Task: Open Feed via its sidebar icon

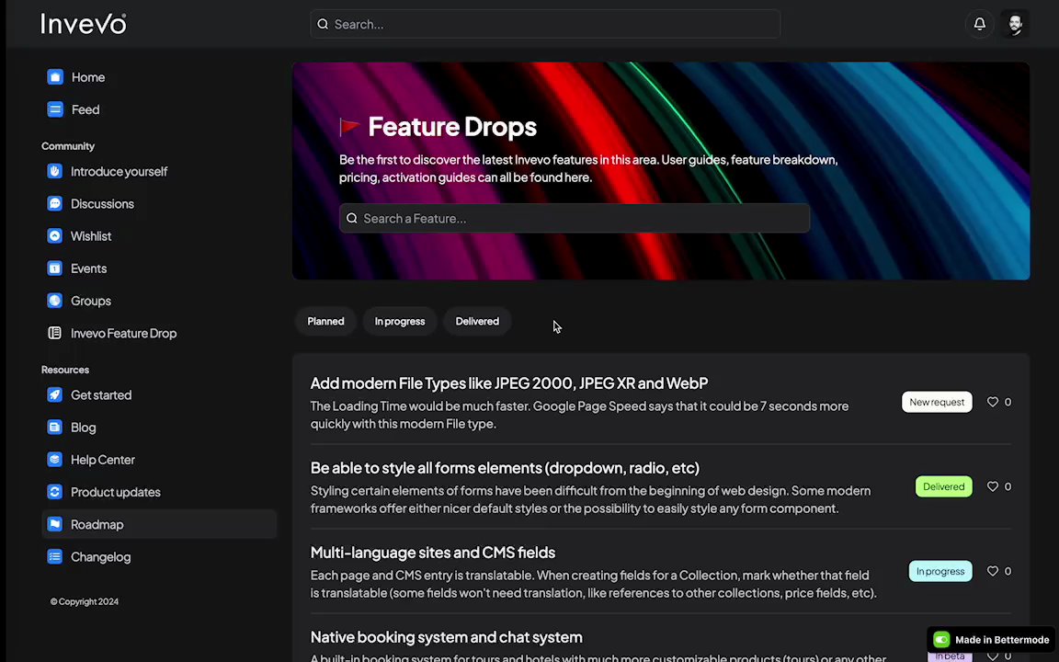Action: (55, 109)
